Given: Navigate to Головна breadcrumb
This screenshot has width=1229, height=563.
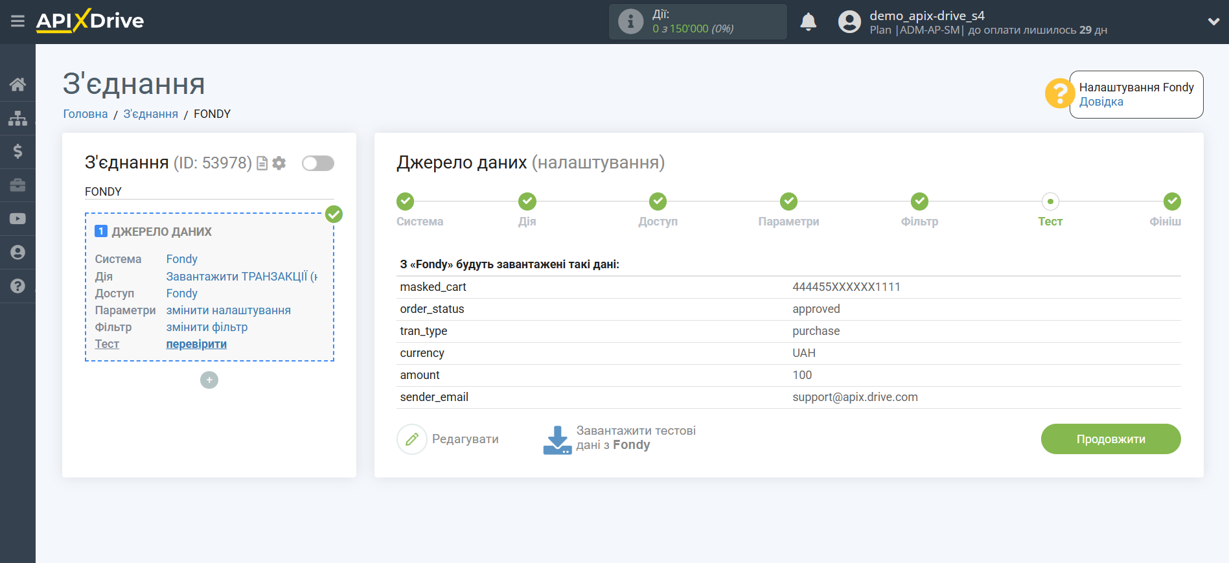Looking at the screenshot, I should tap(86, 114).
